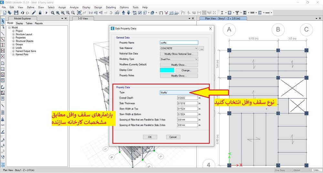Switch to the Tables tab in Model Explorer
The image size is (323, 173).
[x=29, y=23]
